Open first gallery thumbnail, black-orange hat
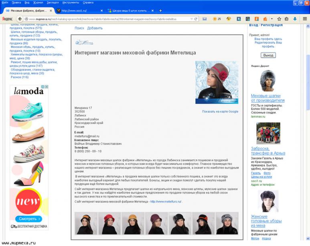The image size is (310, 246). pos(86,223)
